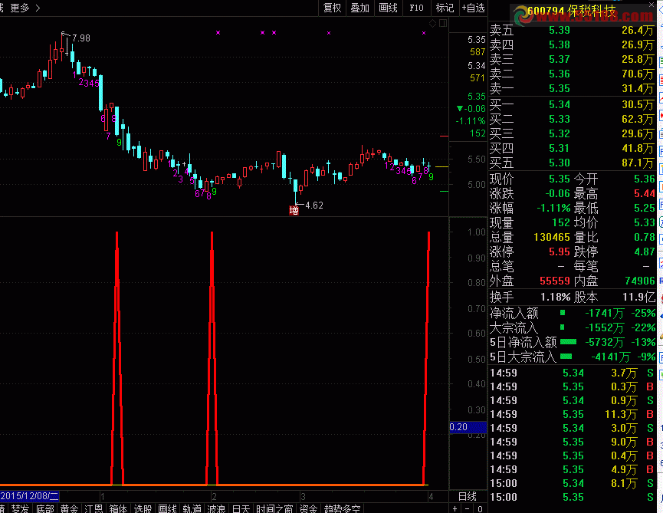The height and width of the screenshot is (513, 663).
Task: Switch to the 选股 indicator tab
Action: [x=143, y=508]
